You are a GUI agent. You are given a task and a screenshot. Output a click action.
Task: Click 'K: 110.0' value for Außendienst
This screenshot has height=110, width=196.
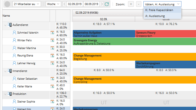coord(61,24)
